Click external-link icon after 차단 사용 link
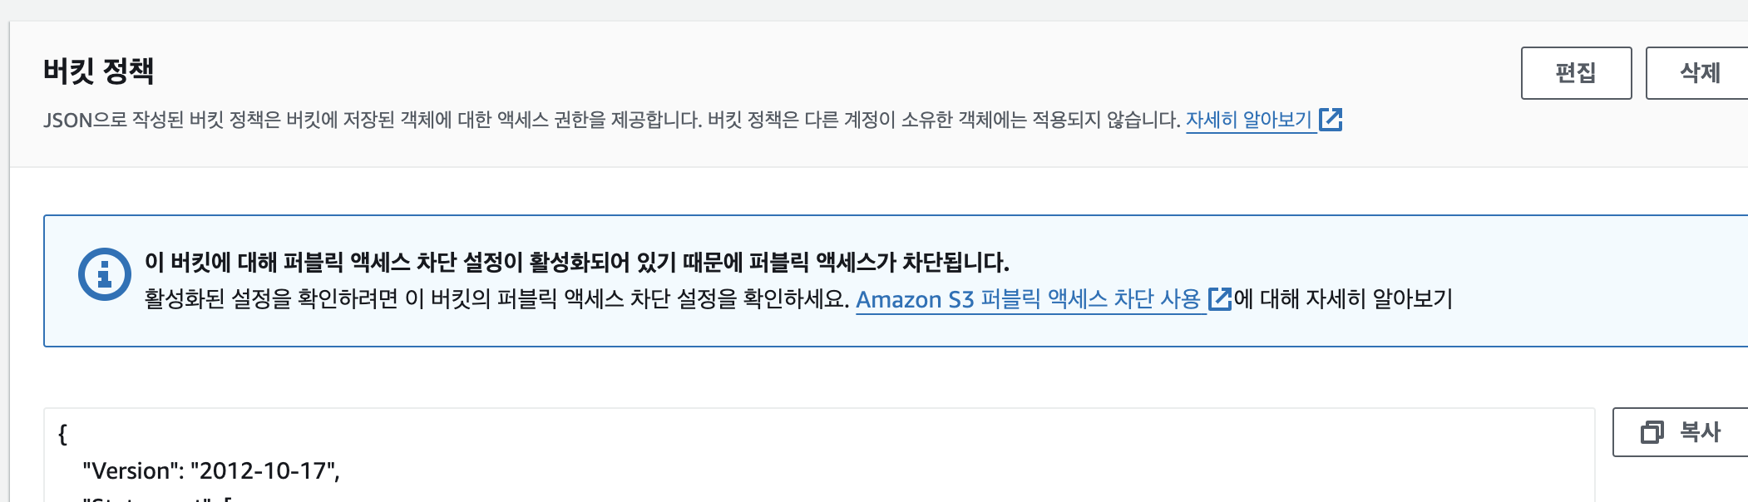Viewport: 1748px width, 502px height. (1220, 299)
